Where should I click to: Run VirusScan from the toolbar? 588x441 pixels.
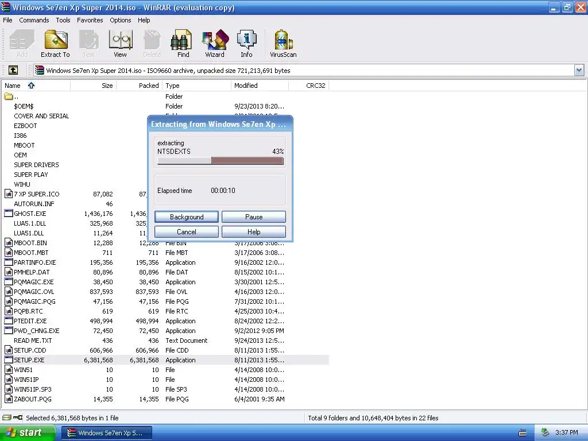click(283, 40)
